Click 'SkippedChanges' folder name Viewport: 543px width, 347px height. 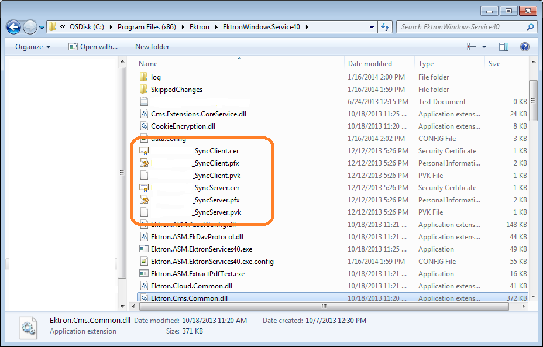[x=177, y=90]
